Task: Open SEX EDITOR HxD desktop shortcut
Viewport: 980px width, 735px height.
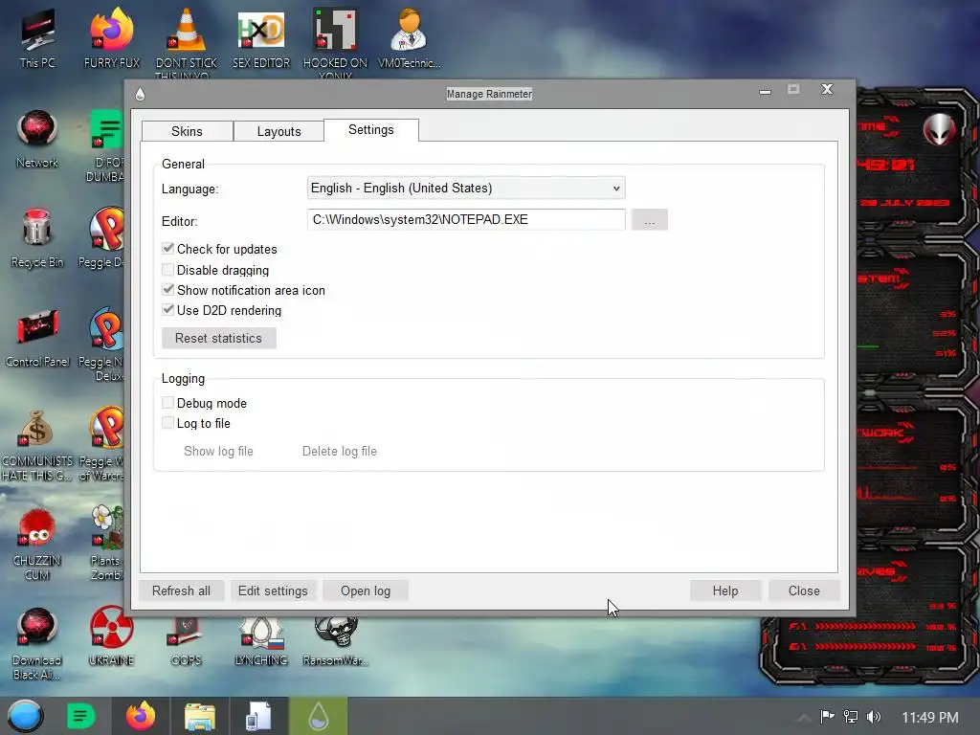Action: pyautogui.click(x=261, y=38)
